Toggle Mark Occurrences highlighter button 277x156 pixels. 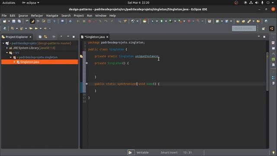coord(32,21)
